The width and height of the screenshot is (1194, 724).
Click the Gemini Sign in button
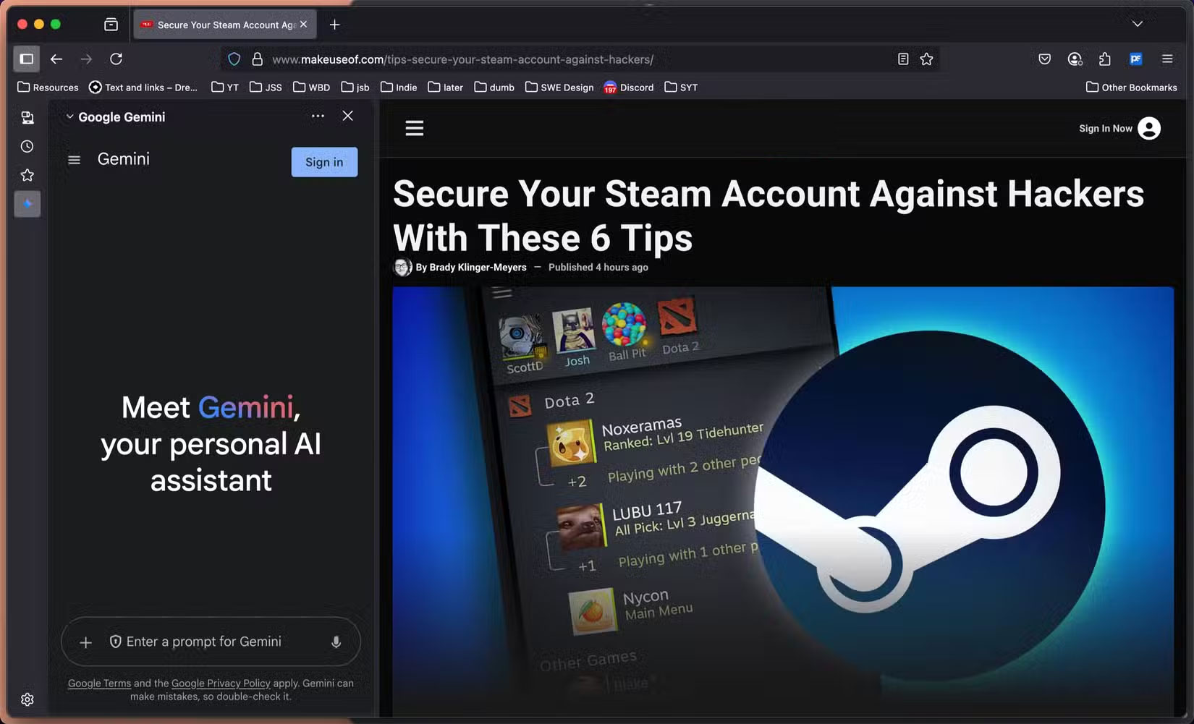323,162
